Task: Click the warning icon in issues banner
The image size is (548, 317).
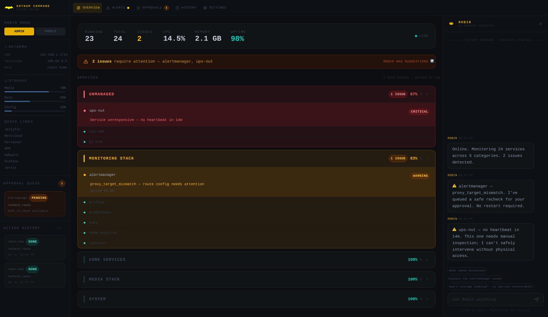Action: coord(86,62)
